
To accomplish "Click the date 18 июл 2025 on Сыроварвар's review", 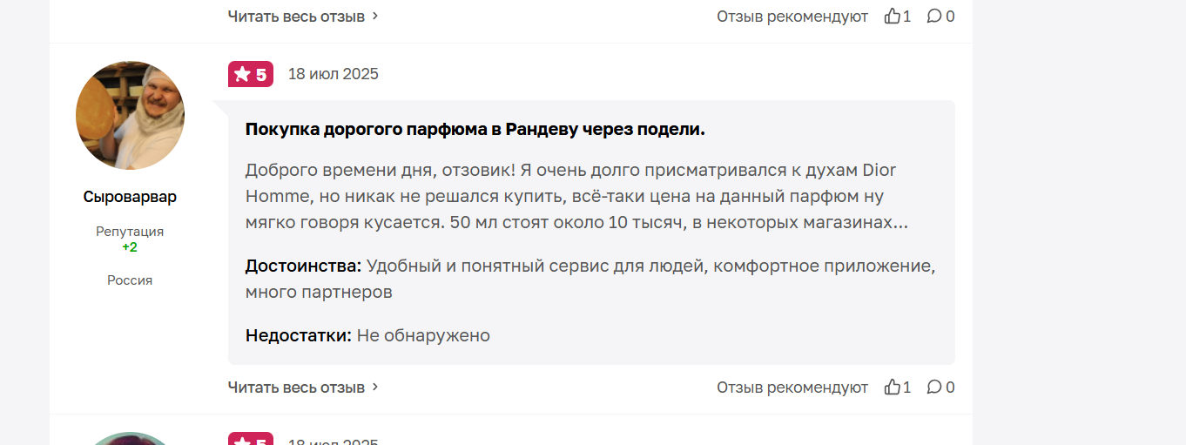I will pos(334,74).
